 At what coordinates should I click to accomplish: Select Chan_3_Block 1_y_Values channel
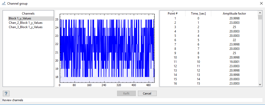click(25, 27)
